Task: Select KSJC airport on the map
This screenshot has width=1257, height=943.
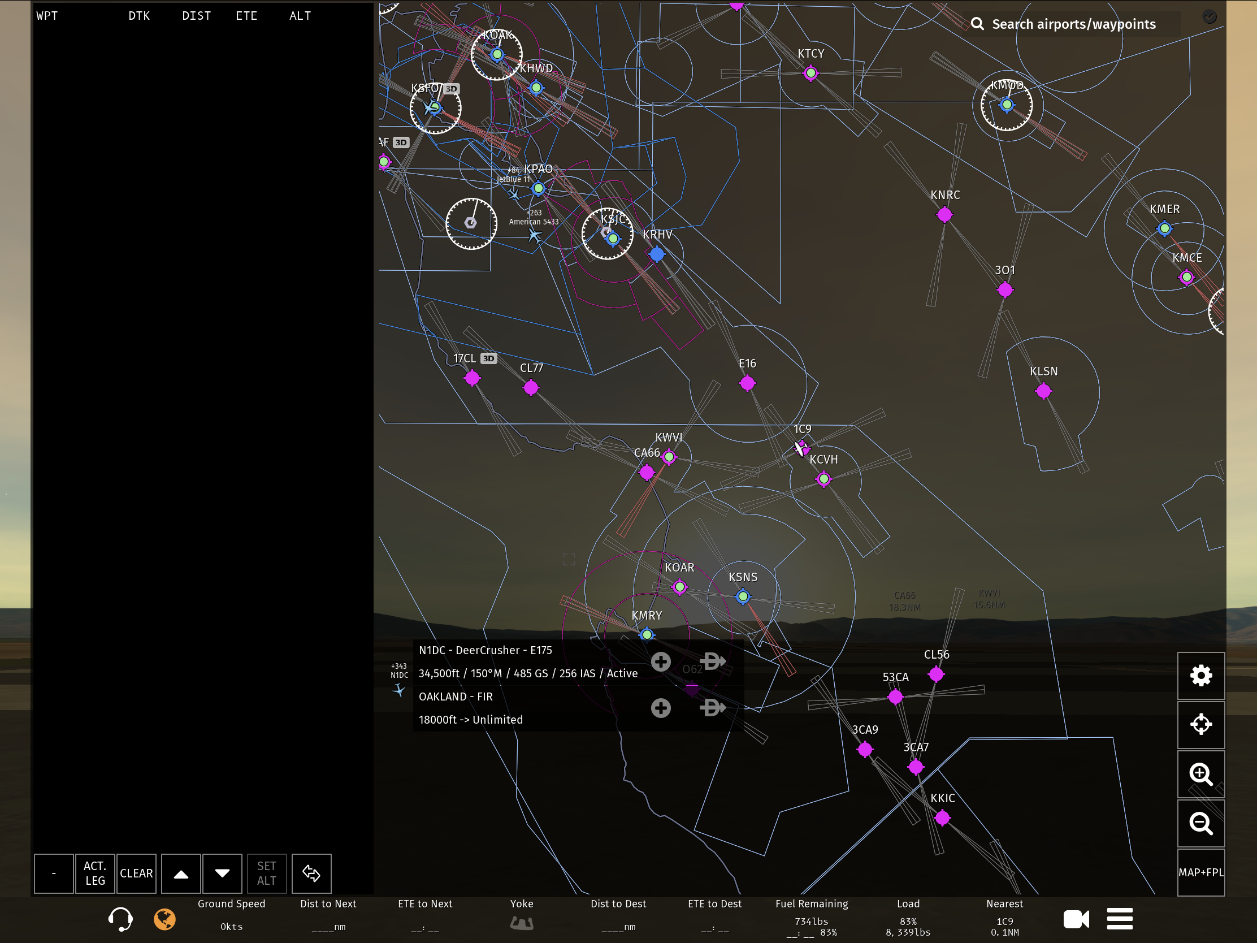Action: pos(612,238)
